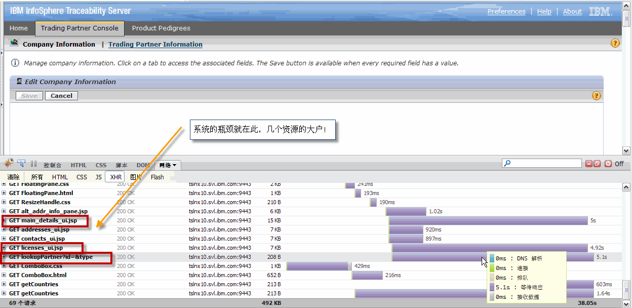Open Firebug in a new window
This screenshot has width=632, height=308.
point(597,164)
